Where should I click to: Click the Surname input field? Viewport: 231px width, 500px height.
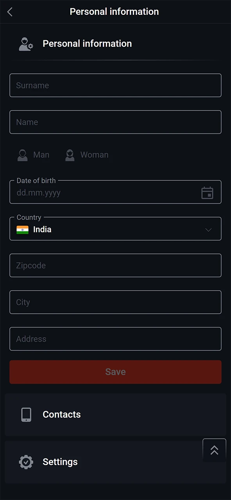(x=115, y=85)
